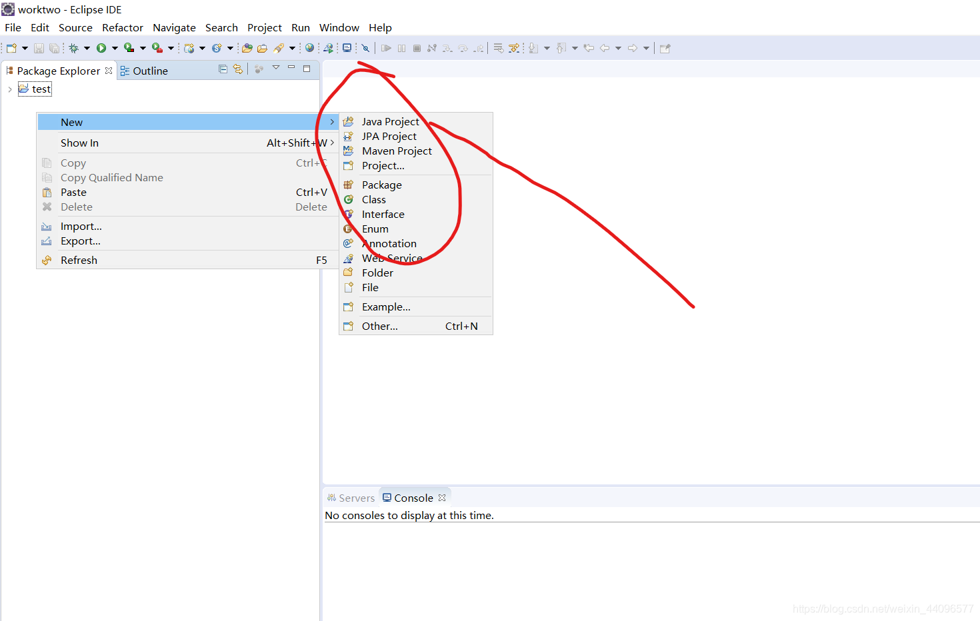The width and height of the screenshot is (980, 621).
Task: Click the green Run button icon
Action: (101, 48)
